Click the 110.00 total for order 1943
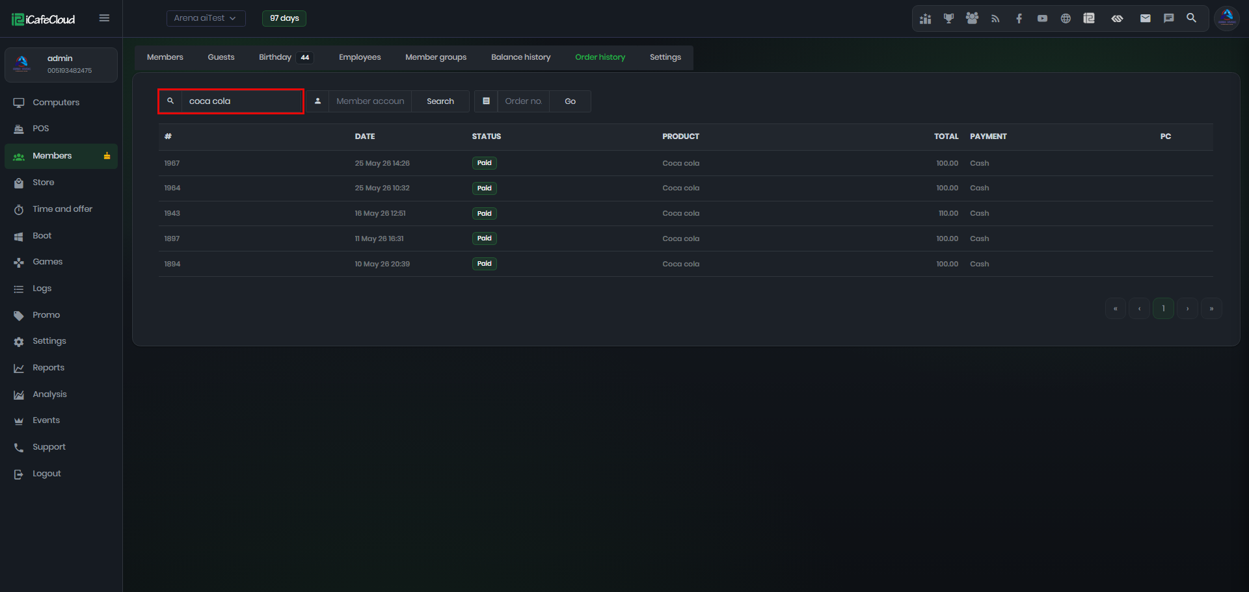 click(x=948, y=214)
